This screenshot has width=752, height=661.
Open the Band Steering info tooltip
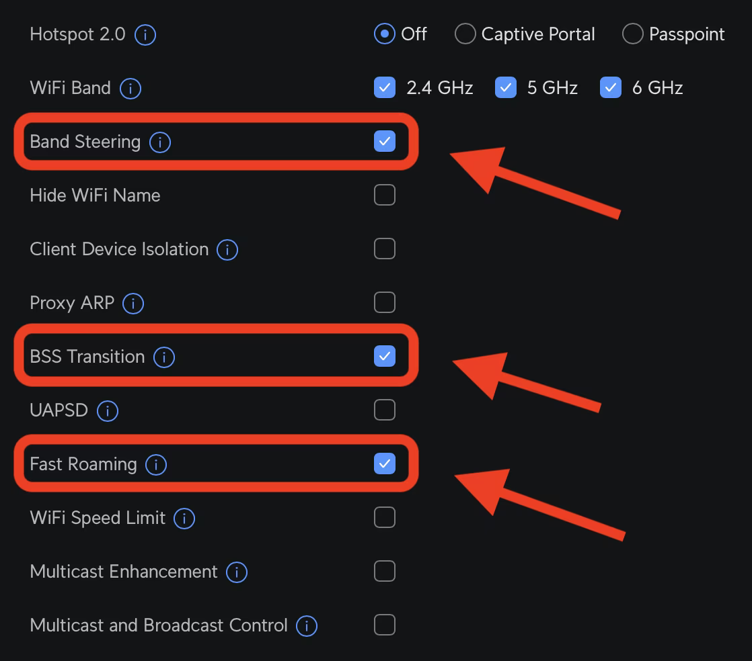coord(160,142)
